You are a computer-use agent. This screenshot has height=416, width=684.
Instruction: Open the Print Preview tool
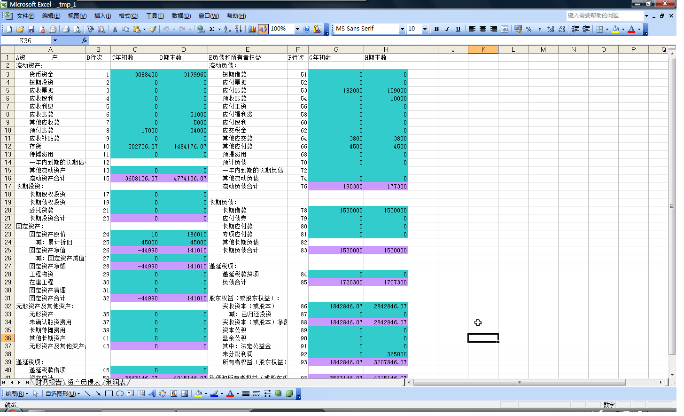click(x=77, y=29)
